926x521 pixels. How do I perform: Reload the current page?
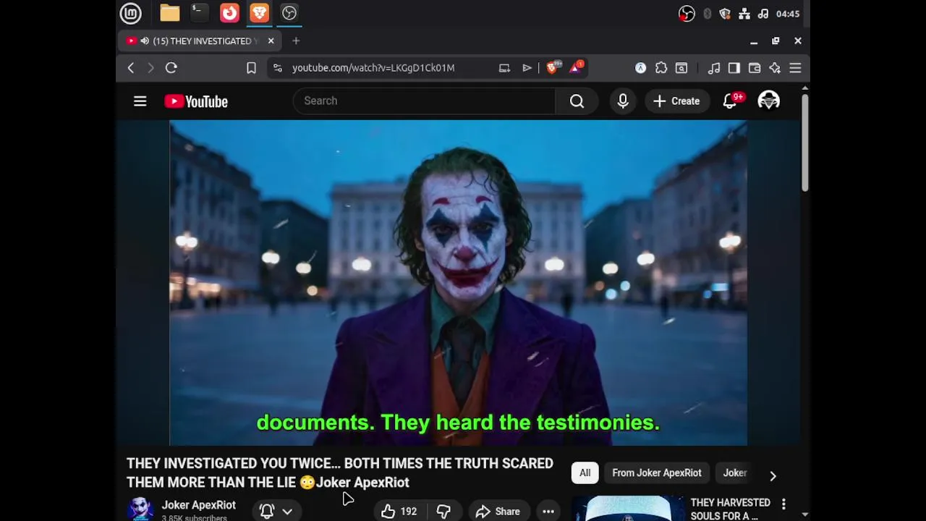coord(171,68)
